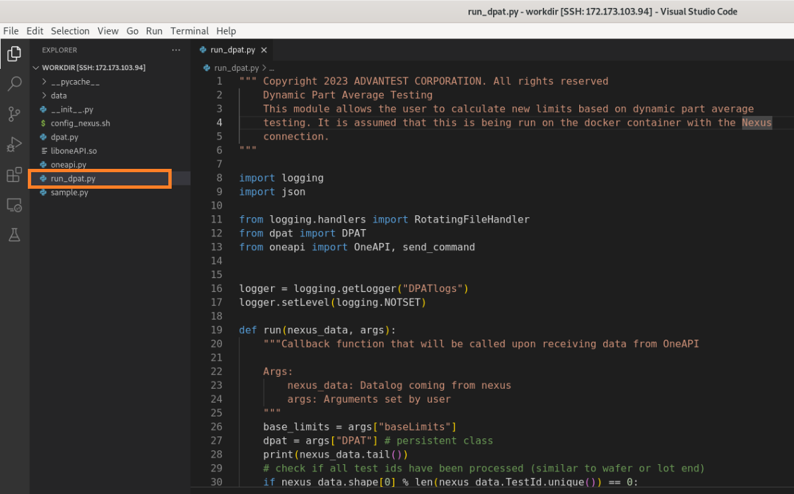Open the Explorer view in activity bar
The image size is (794, 494).
tap(14, 54)
